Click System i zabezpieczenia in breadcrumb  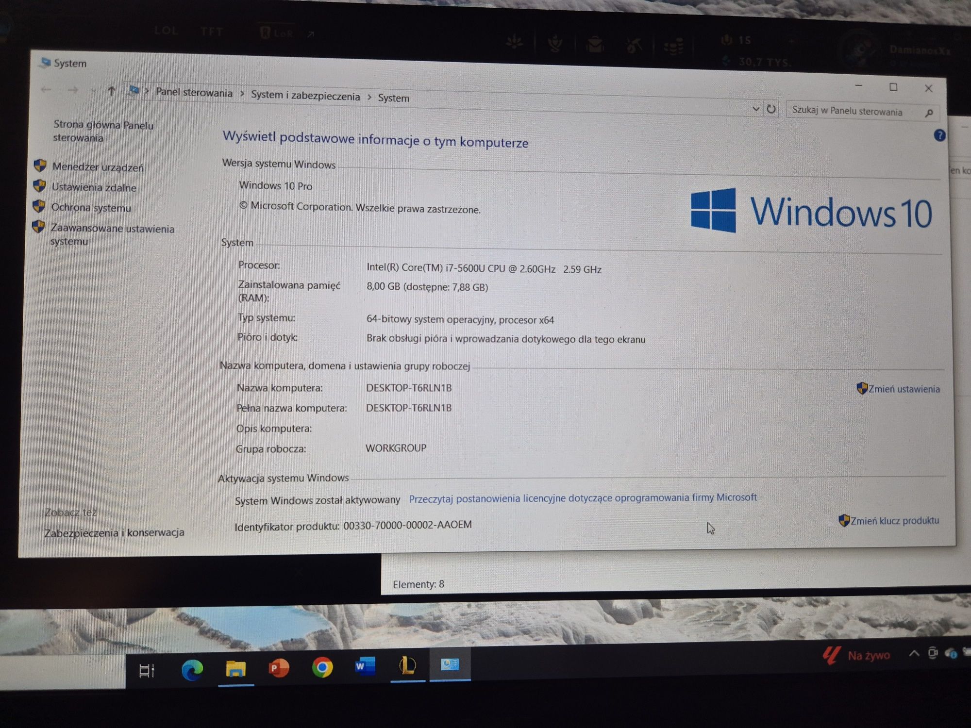[305, 96]
